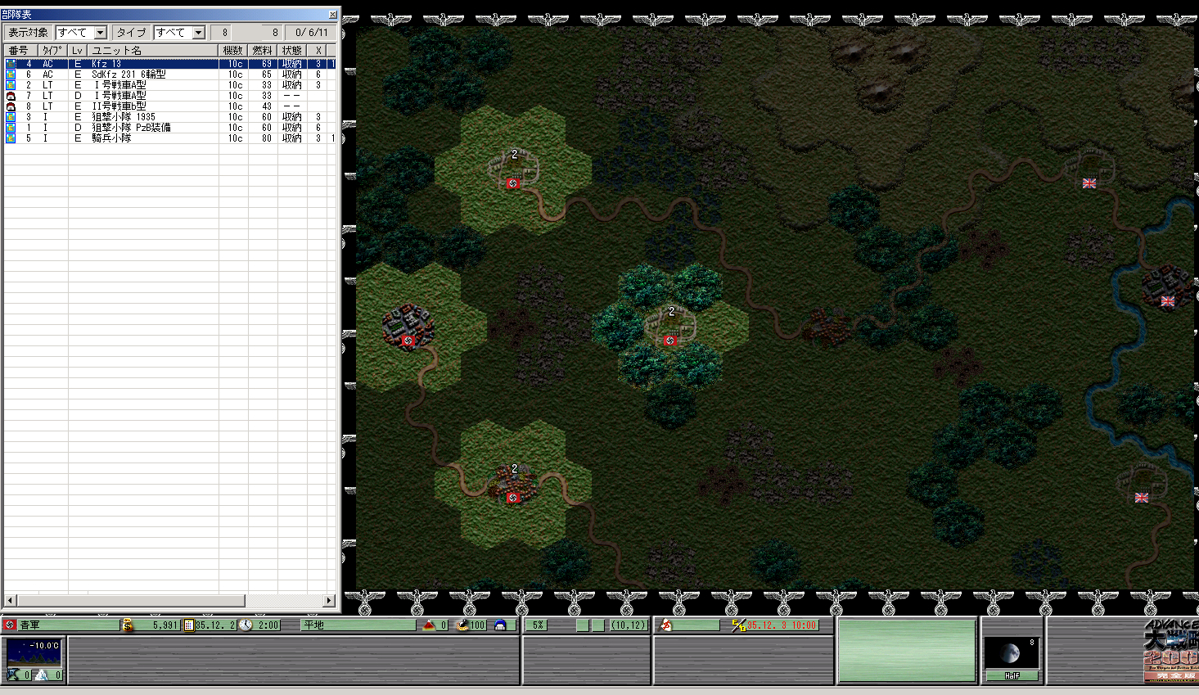Click the clock icon beside 2:00

click(x=246, y=625)
